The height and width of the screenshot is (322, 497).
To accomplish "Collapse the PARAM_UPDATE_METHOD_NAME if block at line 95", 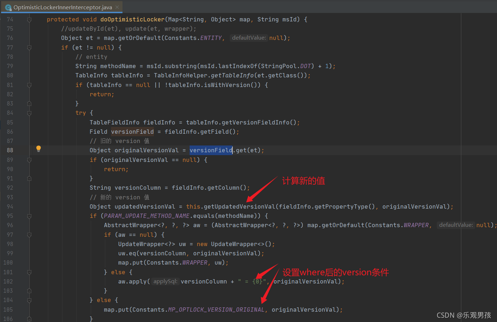I will click(x=29, y=216).
